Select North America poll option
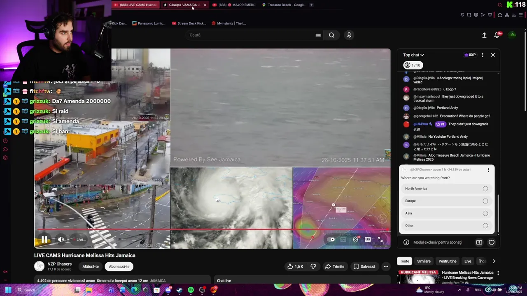This screenshot has height=296, width=527. pyautogui.click(x=447, y=189)
